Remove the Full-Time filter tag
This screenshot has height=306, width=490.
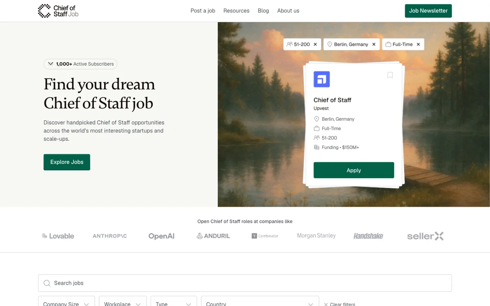click(x=418, y=44)
